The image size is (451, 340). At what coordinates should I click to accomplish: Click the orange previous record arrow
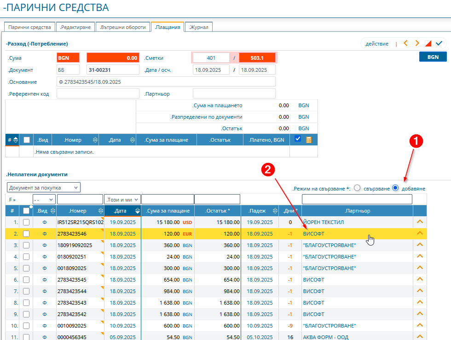[x=405, y=43]
